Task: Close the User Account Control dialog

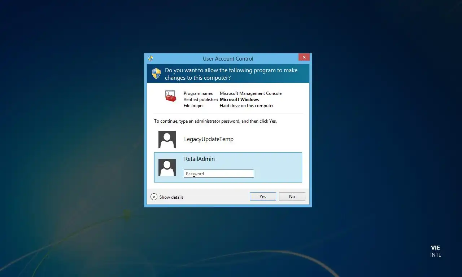Action: click(x=304, y=57)
